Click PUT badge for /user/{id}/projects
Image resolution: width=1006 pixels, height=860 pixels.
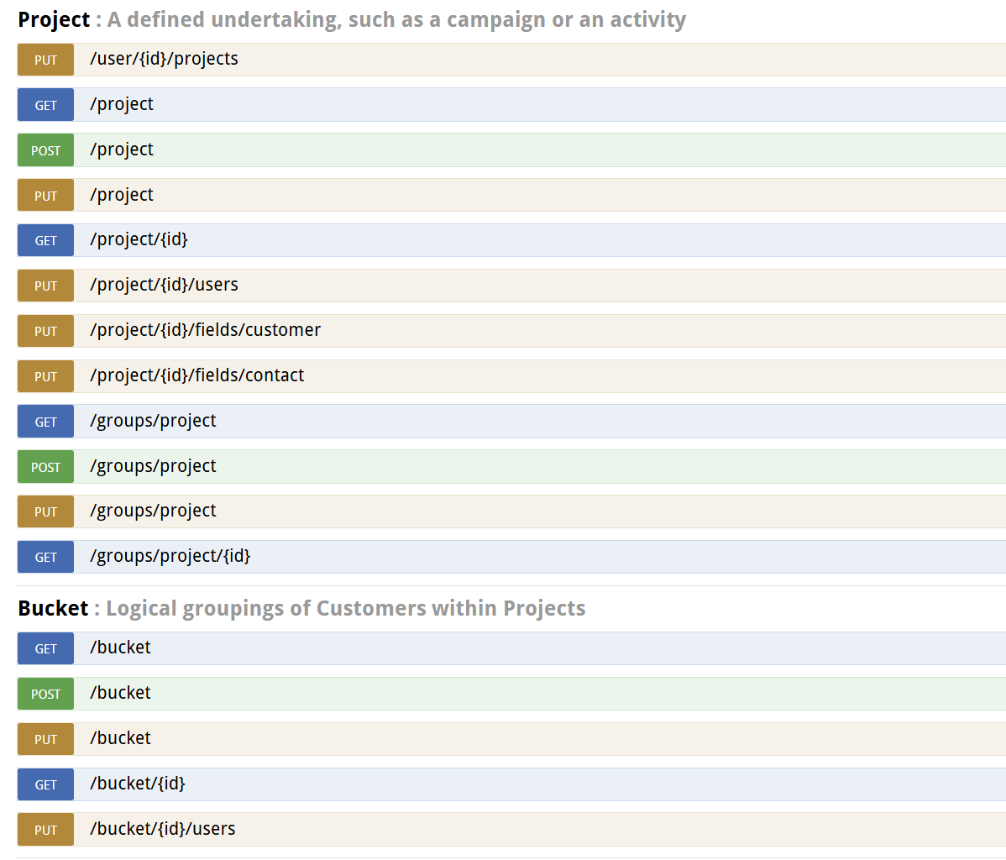click(x=45, y=60)
